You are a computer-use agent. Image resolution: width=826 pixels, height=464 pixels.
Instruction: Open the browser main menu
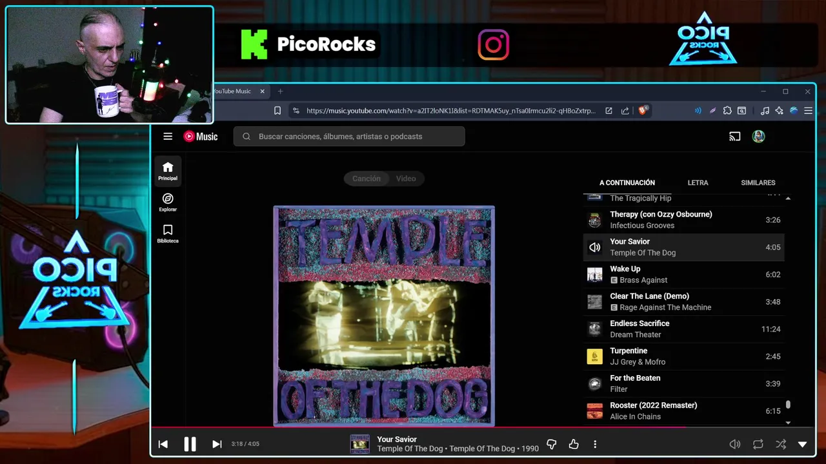coord(808,111)
